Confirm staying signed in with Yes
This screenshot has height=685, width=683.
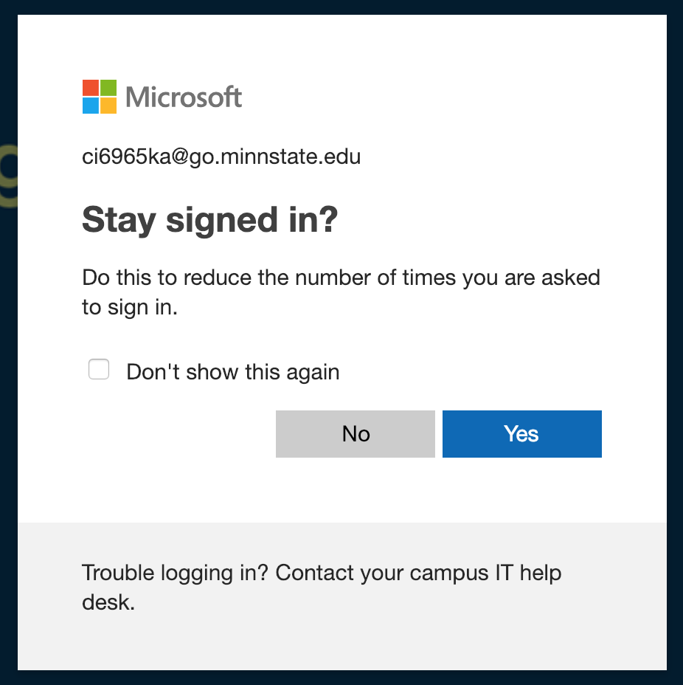521,434
